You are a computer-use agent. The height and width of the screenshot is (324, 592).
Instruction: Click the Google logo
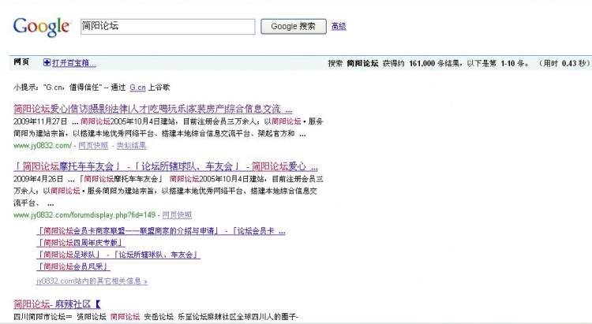coord(42,26)
